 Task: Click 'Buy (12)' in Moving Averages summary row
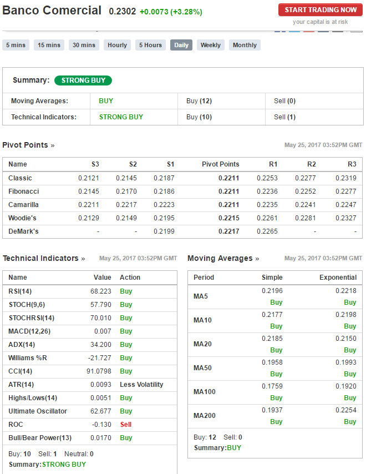point(199,101)
